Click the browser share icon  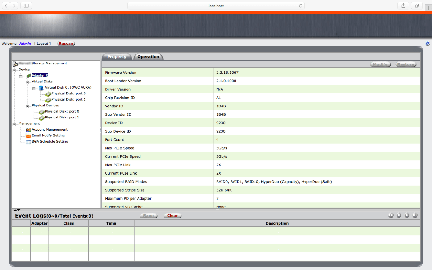pos(403,6)
